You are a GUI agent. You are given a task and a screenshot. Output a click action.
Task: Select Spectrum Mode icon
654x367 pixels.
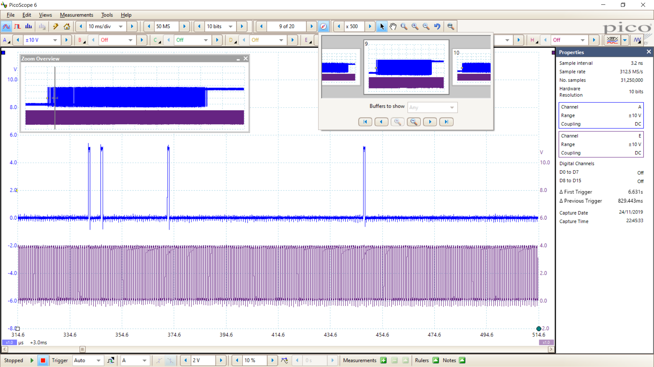click(x=29, y=26)
